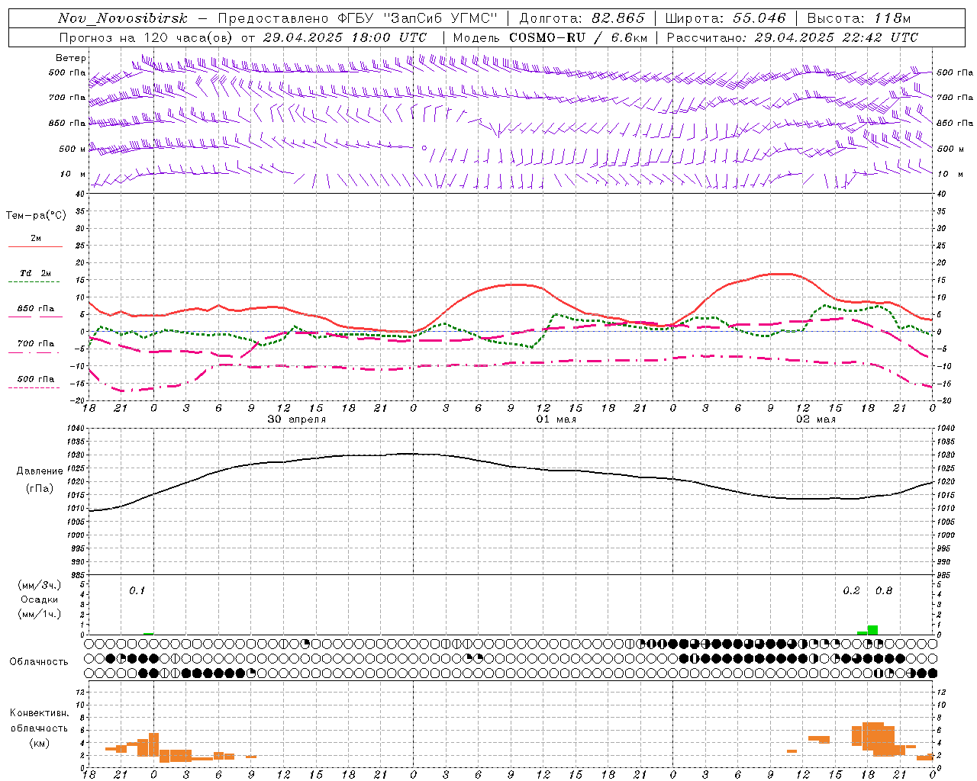Click the Nov_Novosibirsk station title
977x781 pixels.
click(x=123, y=18)
